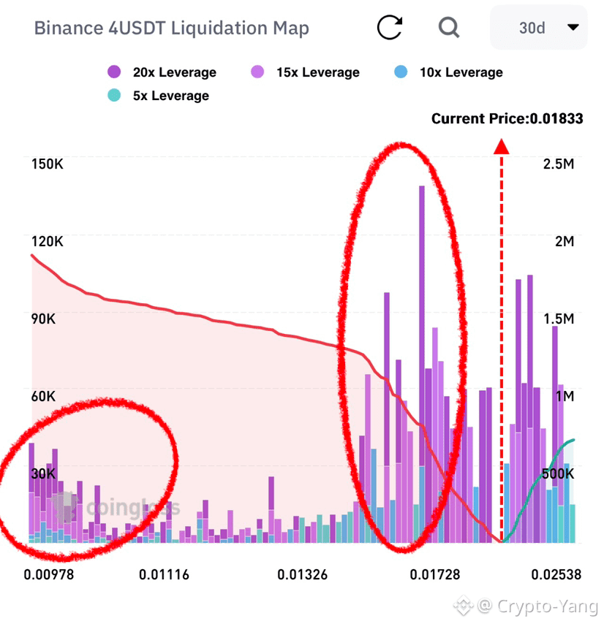Click the Current Price:0.01833 label
This screenshot has height=624, width=604.
(x=507, y=118)
